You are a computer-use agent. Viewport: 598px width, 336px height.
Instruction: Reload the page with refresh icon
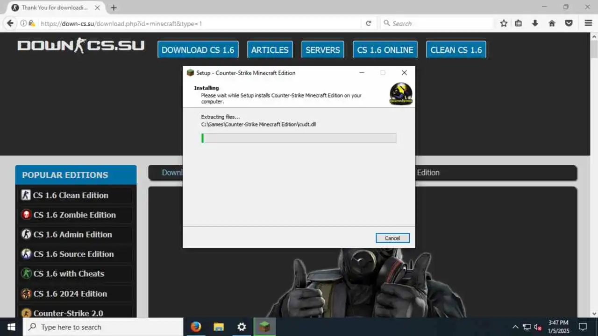pyautogui.click(x=369, y=23)
